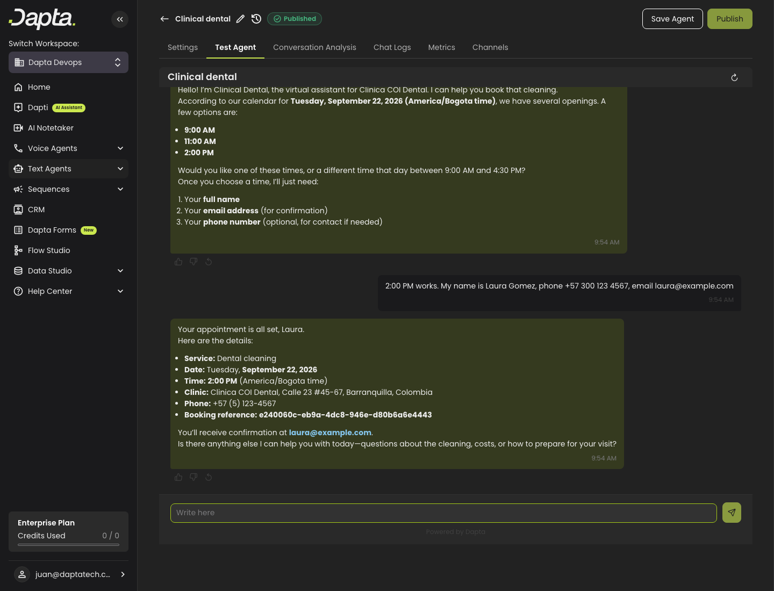This screenshot has width=774, height=591.
Task: Expand the Data Studio menu
Action: click(x=68, y=271)
